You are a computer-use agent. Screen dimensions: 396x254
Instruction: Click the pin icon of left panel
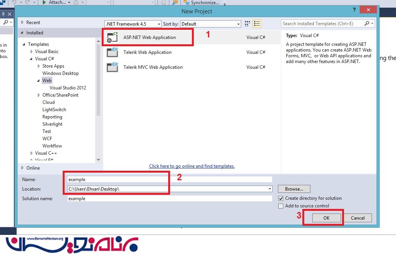pyautogui.click(x=3, y=14)
